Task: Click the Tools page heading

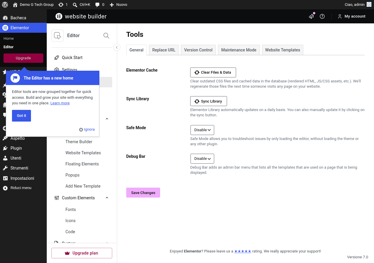Action: click(135, 34)
